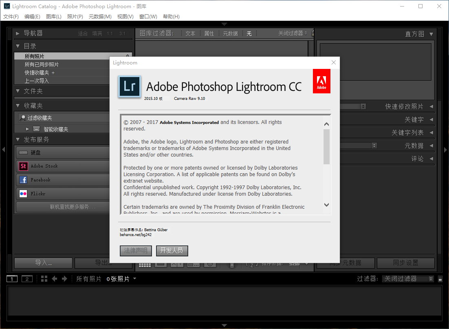The width and height of the screenshot is (449, 329).
Task: Open the 图库(L) menu
Action: point(54,17)
